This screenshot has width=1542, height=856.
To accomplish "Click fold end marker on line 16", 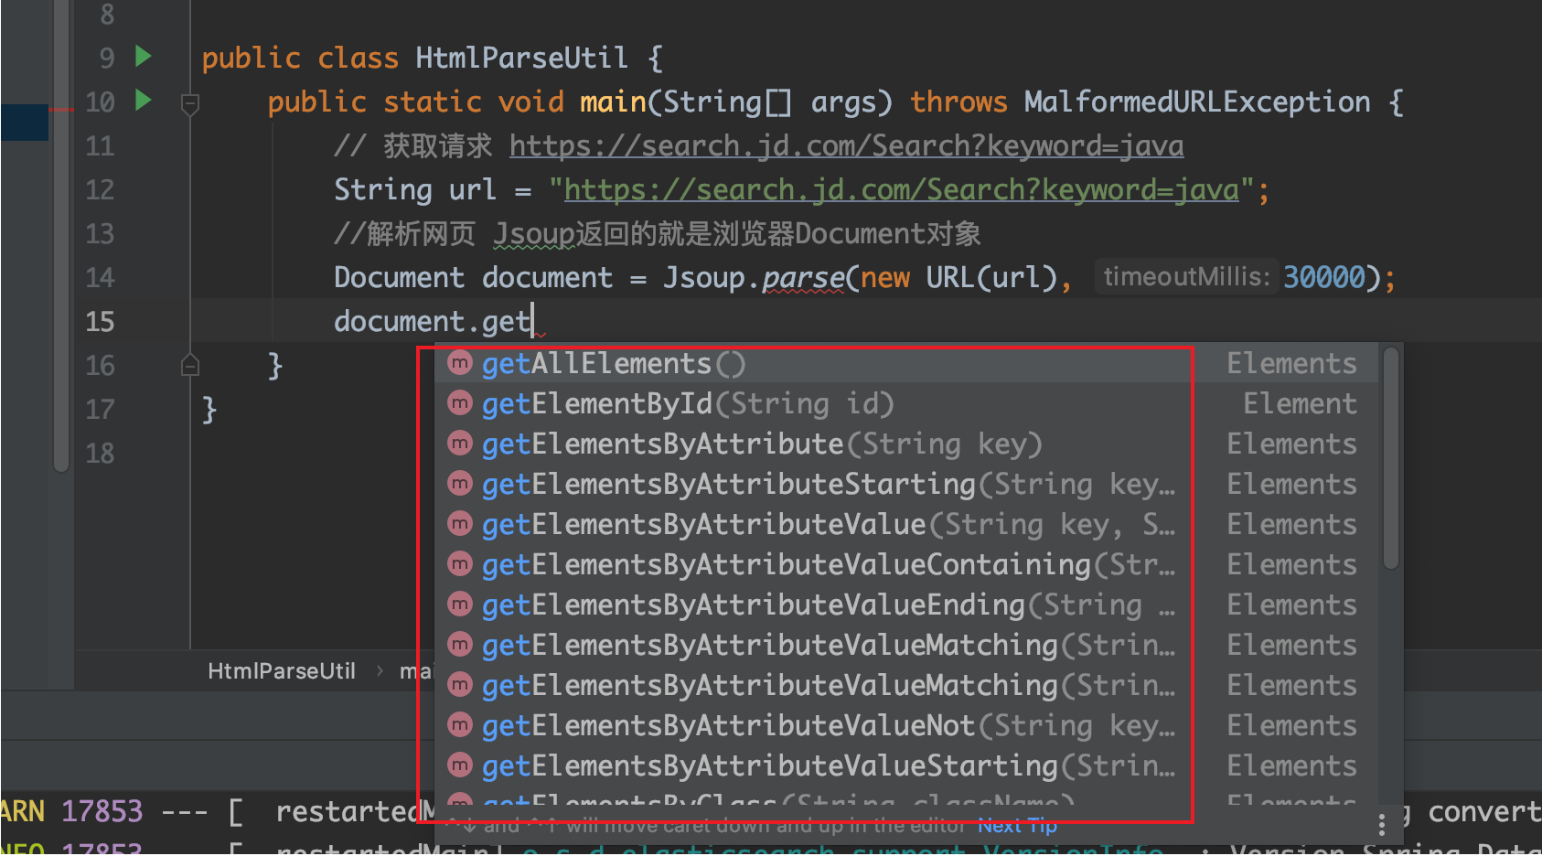I will 190,365.
